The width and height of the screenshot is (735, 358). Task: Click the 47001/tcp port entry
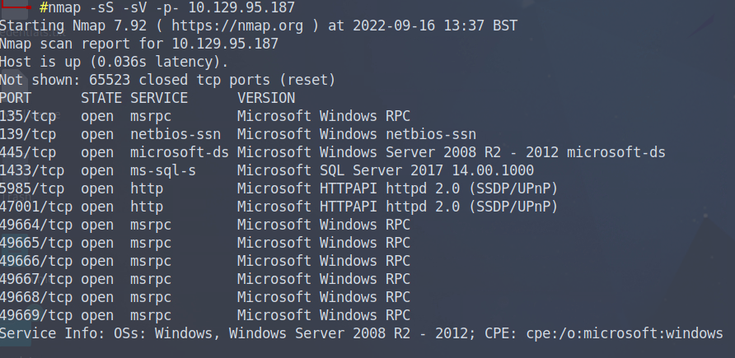pyautogui.click(x=36, y=207)
